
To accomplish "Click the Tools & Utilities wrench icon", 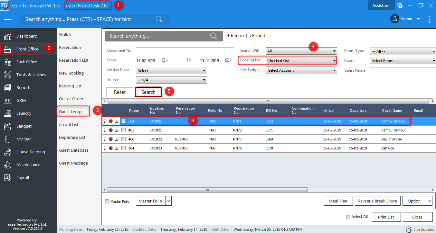I will (x=7, y=75).
